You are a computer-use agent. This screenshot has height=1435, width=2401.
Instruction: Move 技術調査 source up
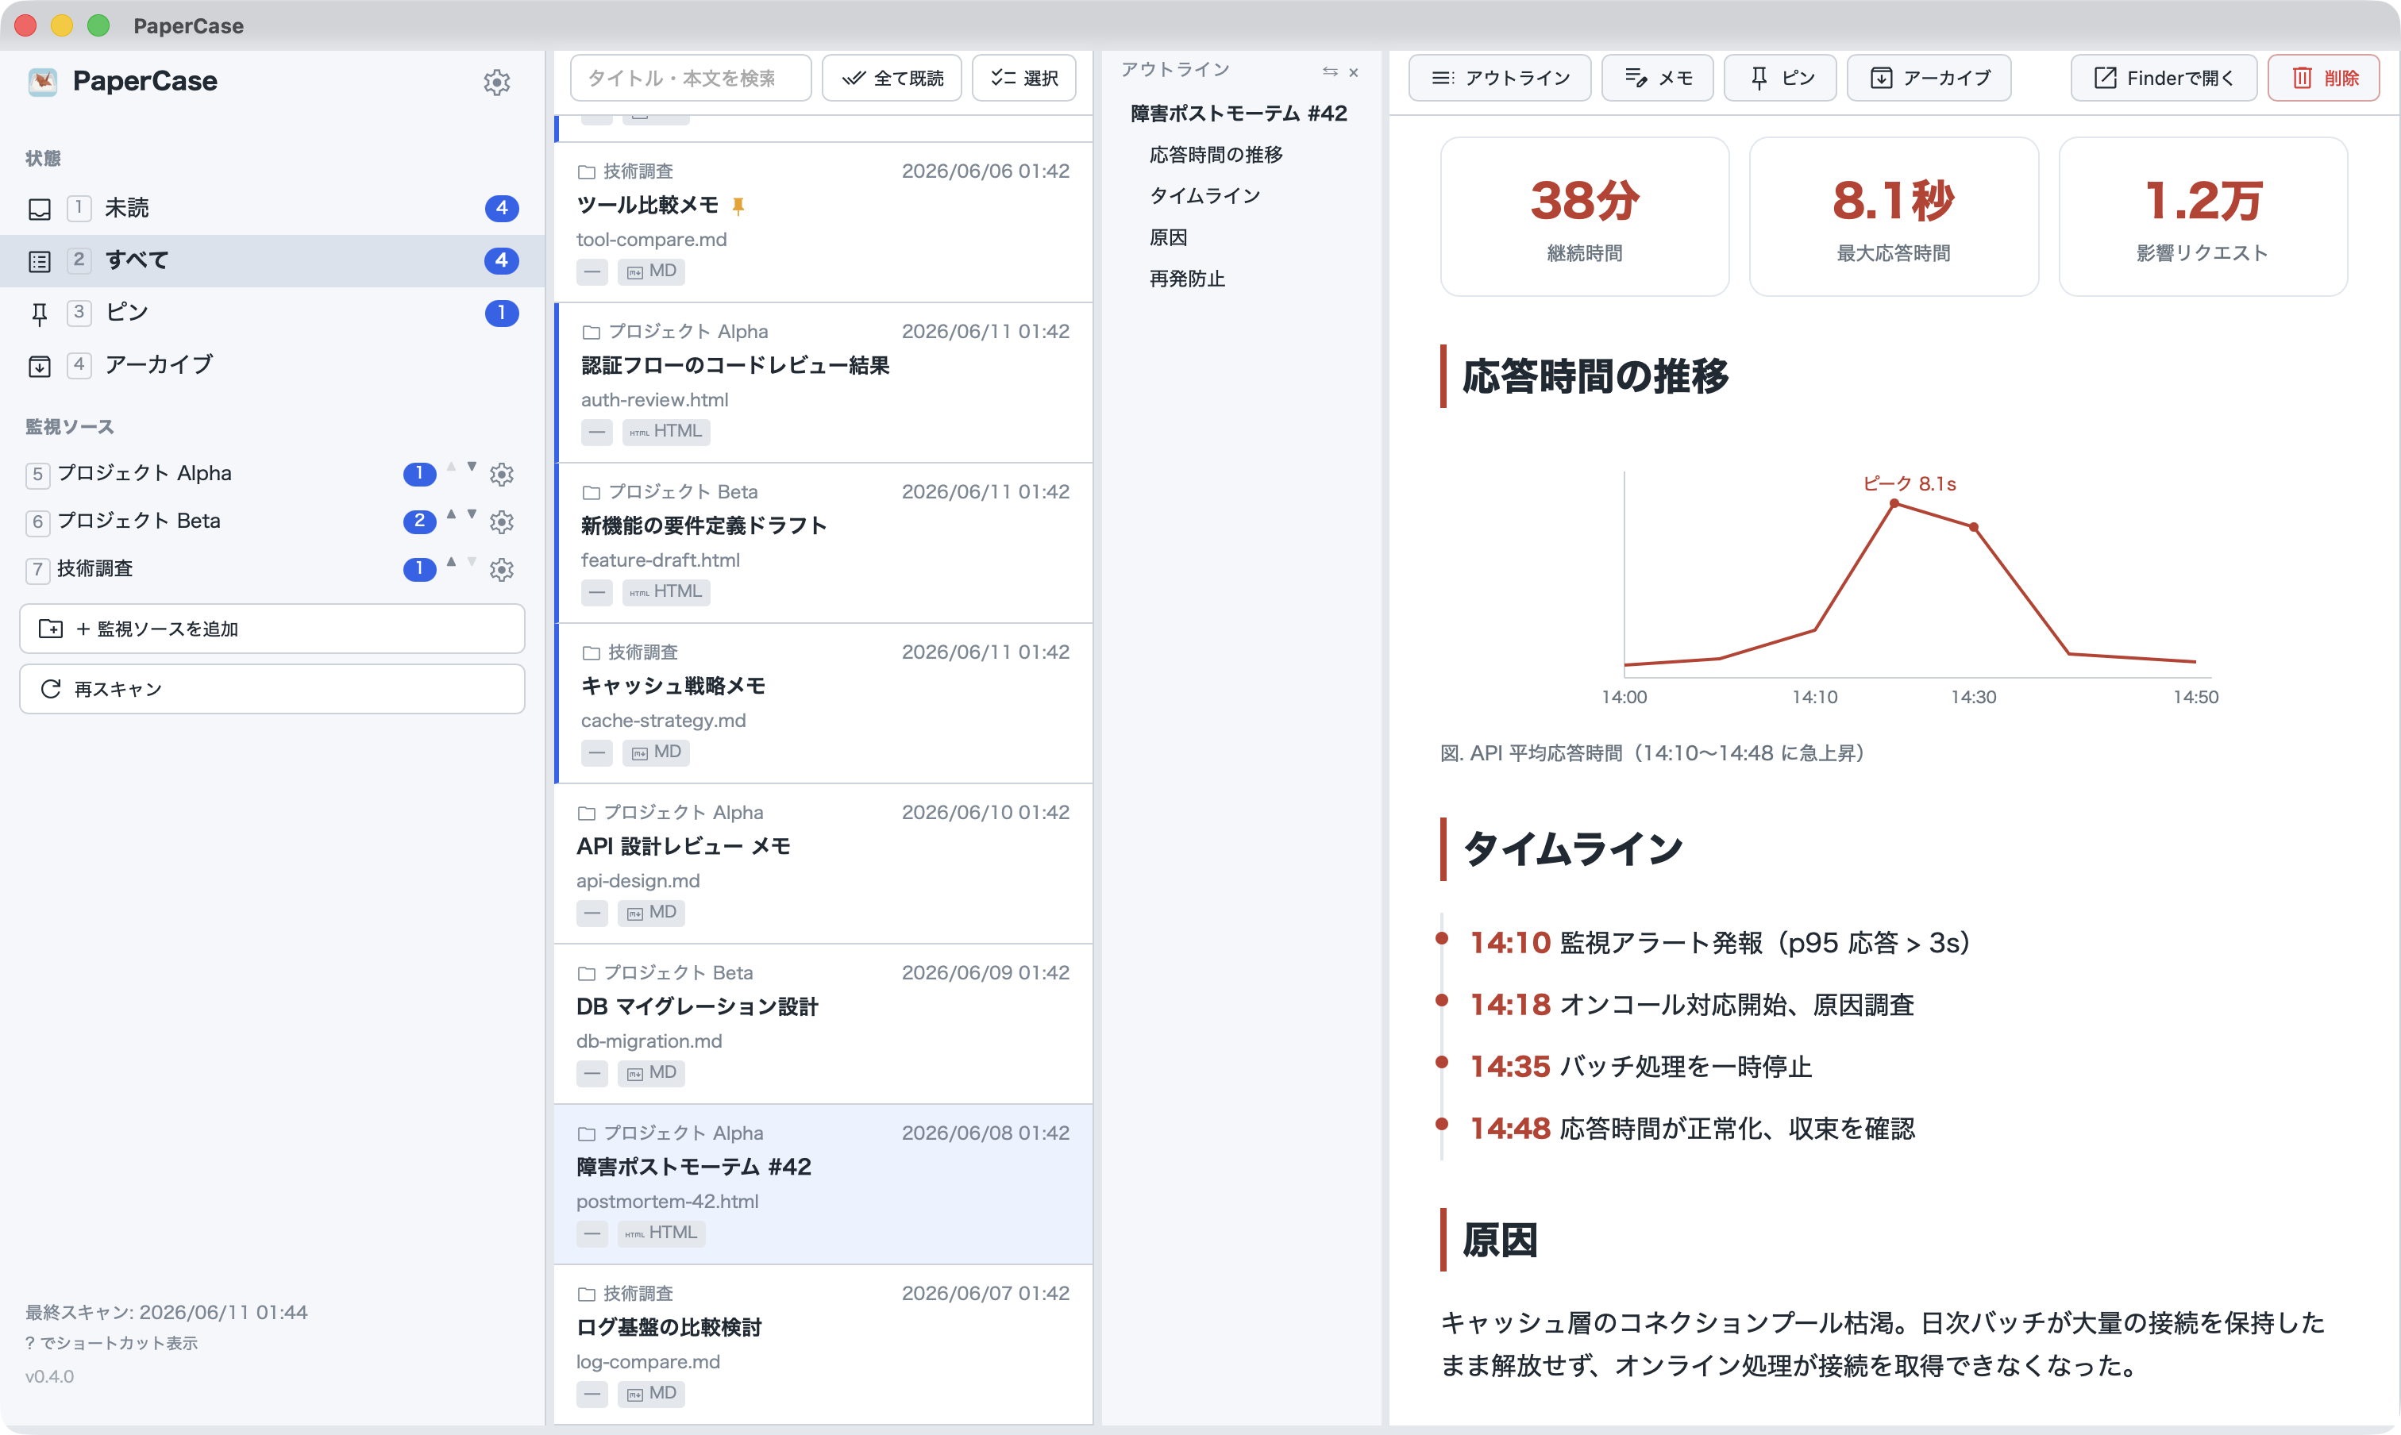click(x=451, y=562)
